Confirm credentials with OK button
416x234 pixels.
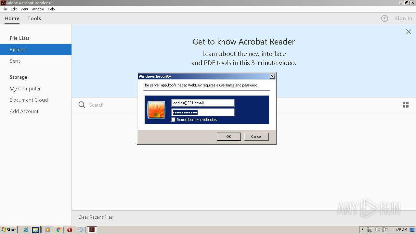coord(229,136)
